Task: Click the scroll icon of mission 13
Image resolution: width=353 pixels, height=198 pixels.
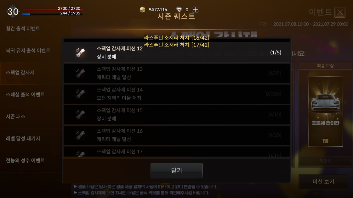Action: [x=80, y=73]
